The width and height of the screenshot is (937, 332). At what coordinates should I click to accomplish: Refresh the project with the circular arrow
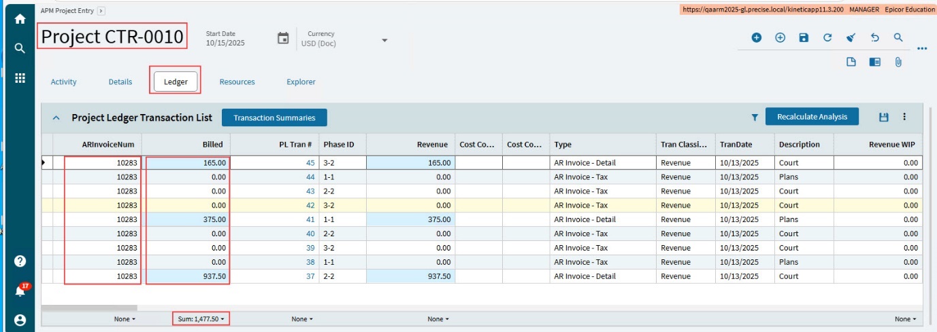(x=827, y=38)
